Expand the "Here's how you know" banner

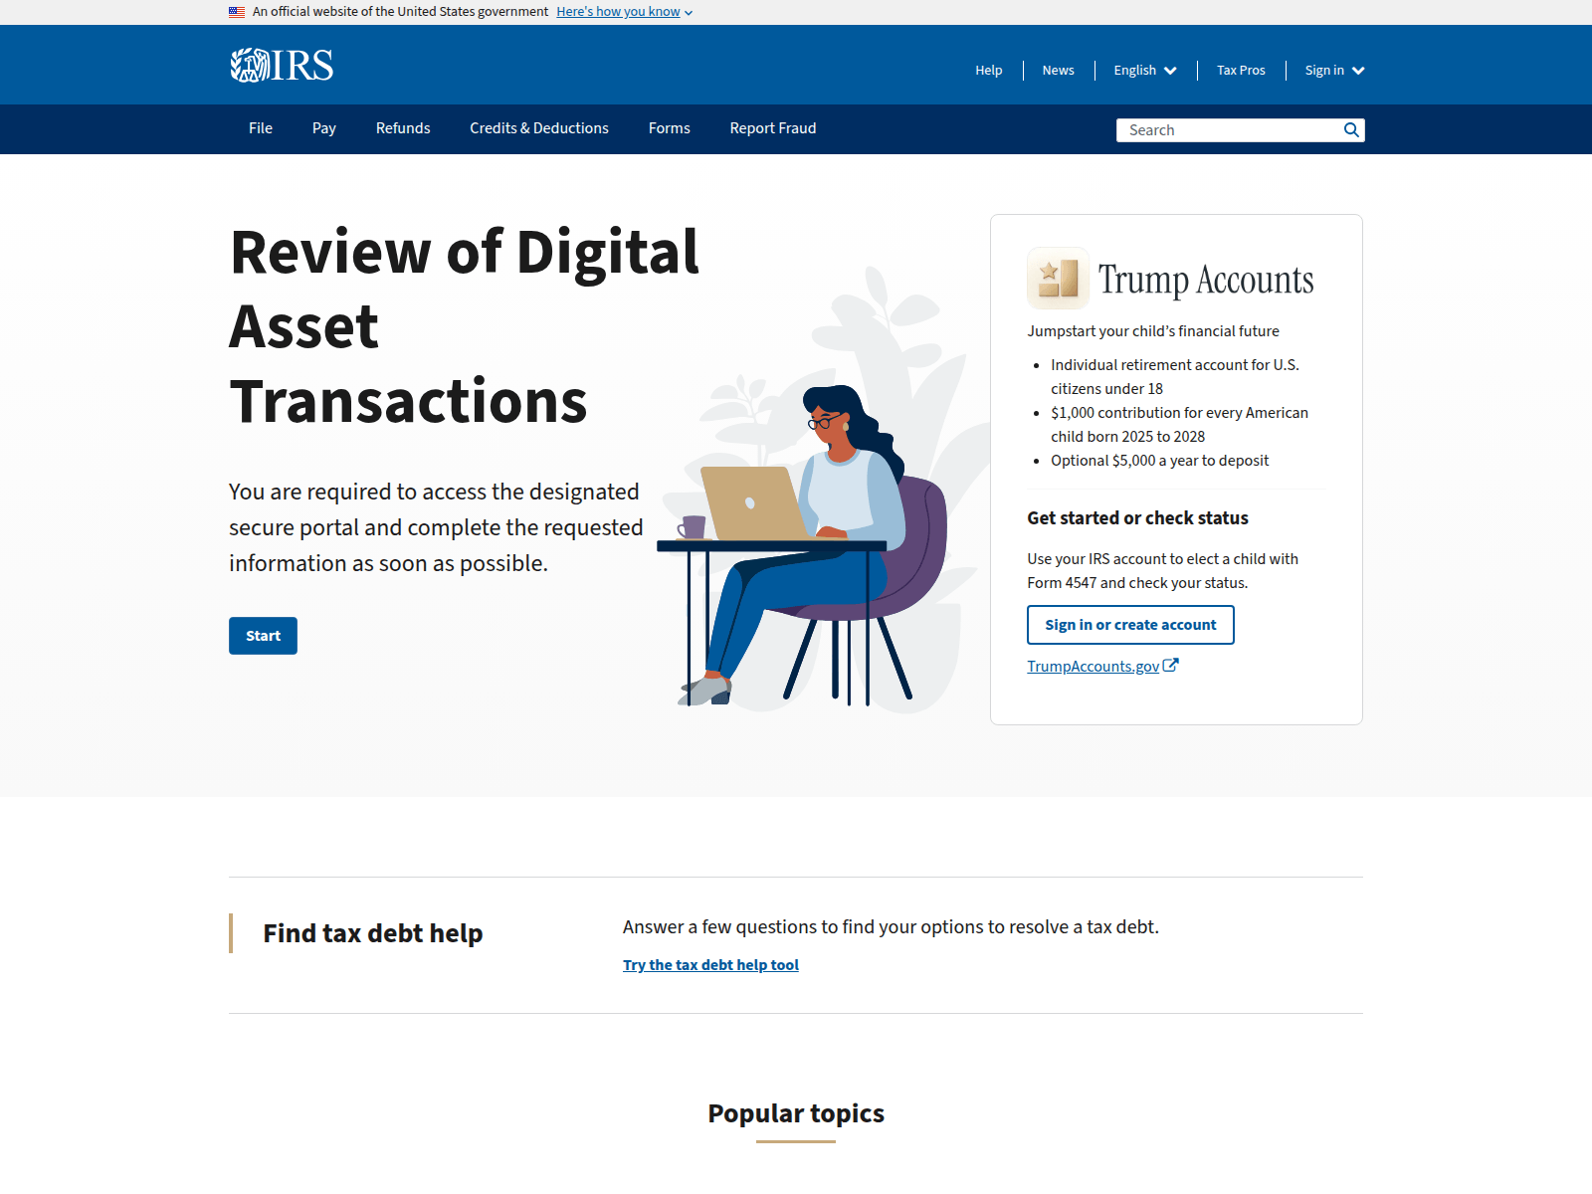[624, 12]
